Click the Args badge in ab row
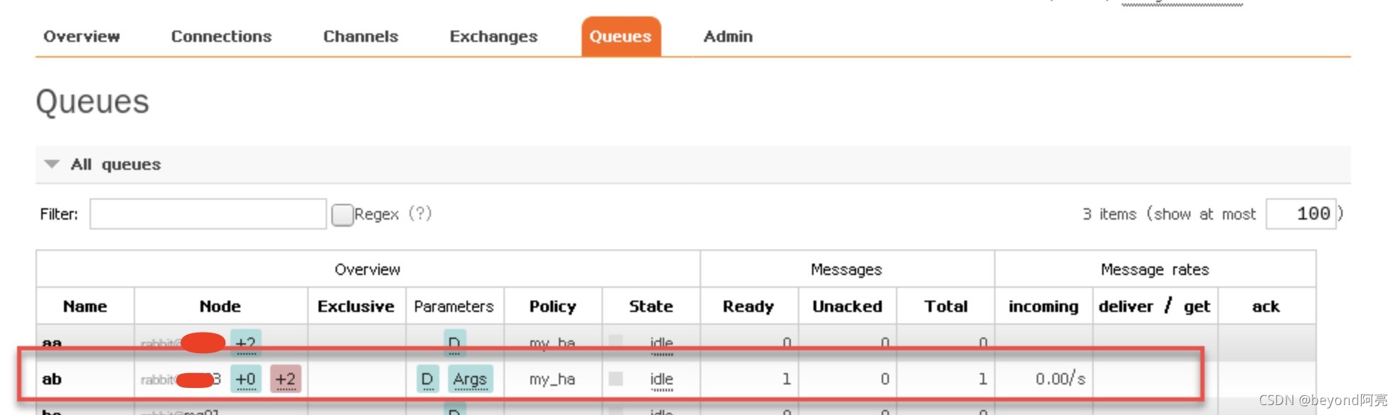The height and width of the screenshot is (415, 1398). point(470,379)
